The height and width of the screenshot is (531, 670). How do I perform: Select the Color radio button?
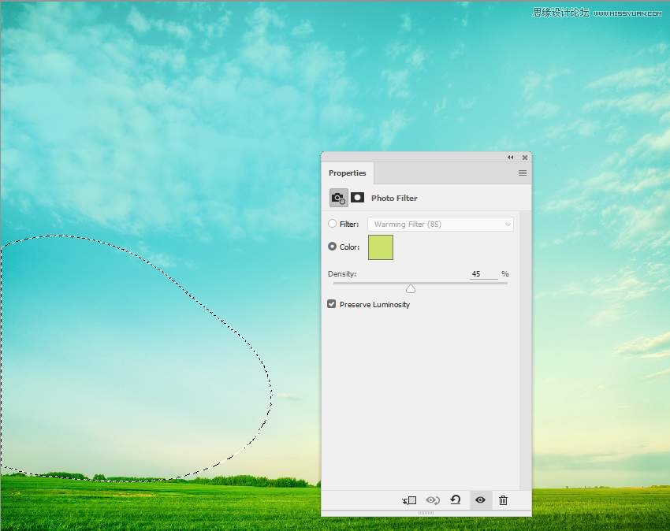[333, 247]
